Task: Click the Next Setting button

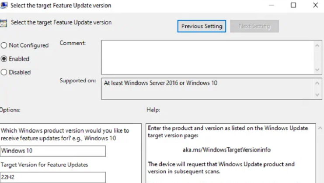Action: pyautogui.click(x=254, y=26)
